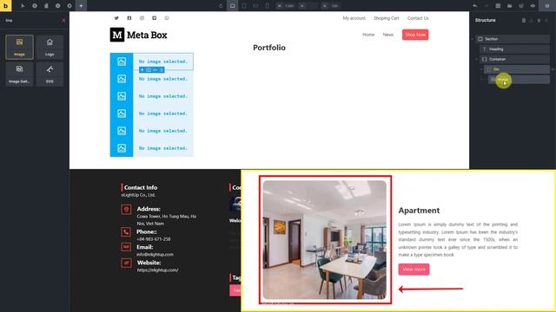This screenshot has height=312, width=556.
Task: Select the Portfolio heading on canvas
Action: [269, 48]
